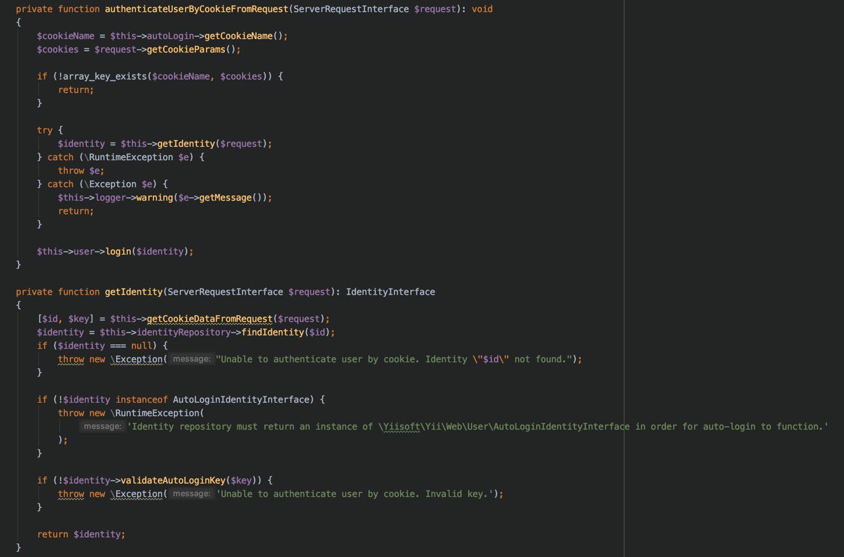Click the getMessage method call
This screenshot has height=557, width=844.
pos(226,198)
